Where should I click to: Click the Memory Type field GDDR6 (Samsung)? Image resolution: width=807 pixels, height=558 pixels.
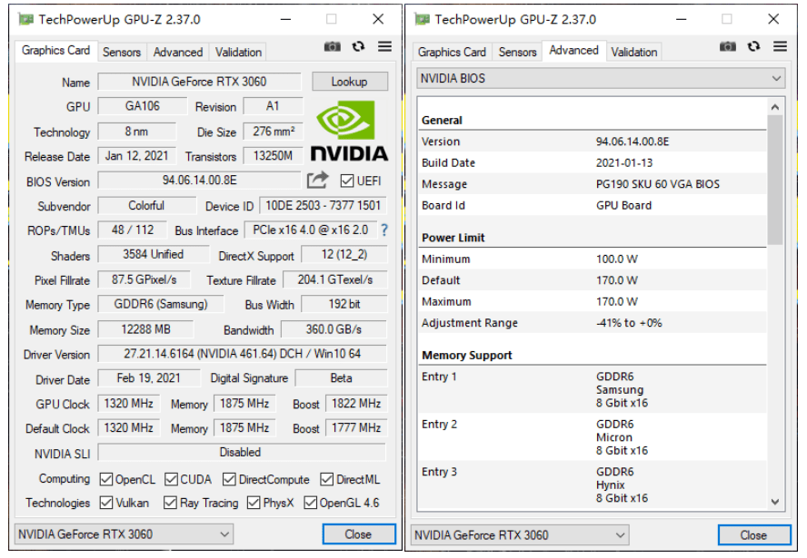(x=161, y=304)
